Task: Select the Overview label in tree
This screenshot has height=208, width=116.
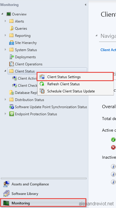Action: click(19, 14)
